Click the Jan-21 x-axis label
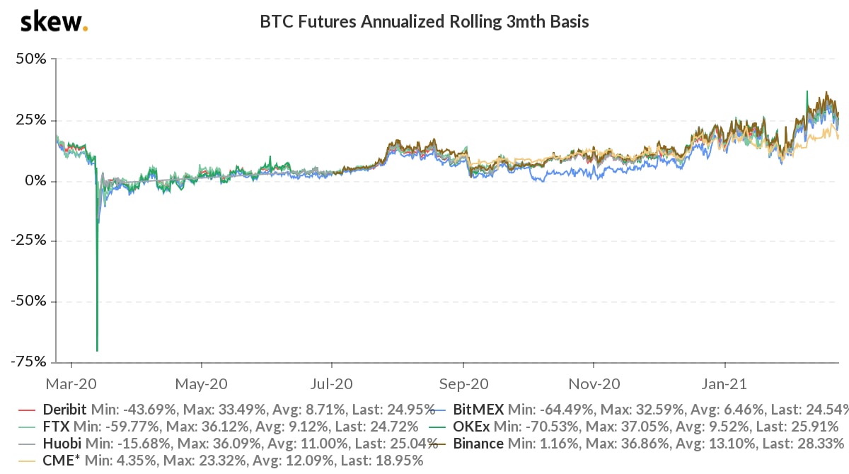849x474 pixels. pos(724,384)
